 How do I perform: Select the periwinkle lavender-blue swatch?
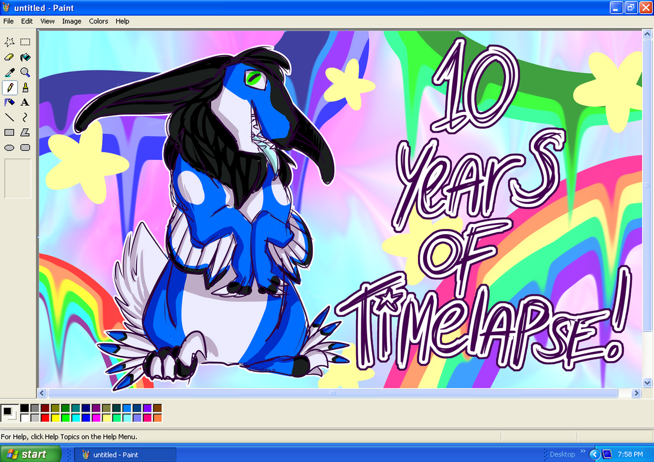137,418
